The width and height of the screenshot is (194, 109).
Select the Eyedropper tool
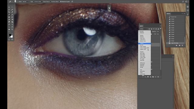pyautogui.click(x=12, y=12)
